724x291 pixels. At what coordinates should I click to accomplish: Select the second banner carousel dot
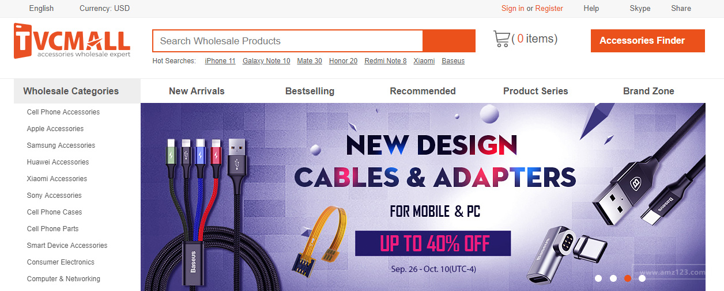pyautogui.click(x=613, y=278)
